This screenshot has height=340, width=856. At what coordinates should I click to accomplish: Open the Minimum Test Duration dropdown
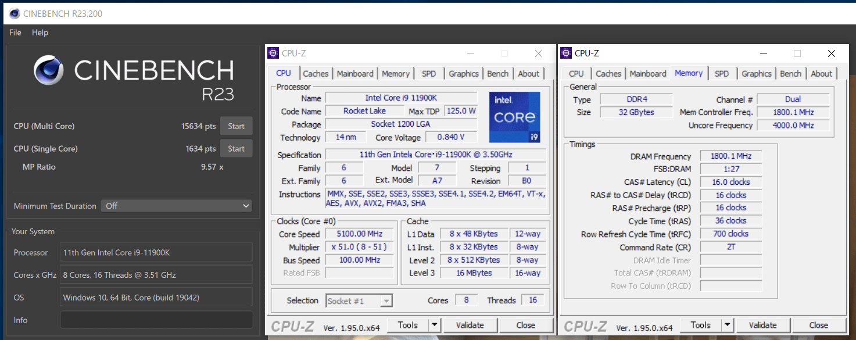point(177,206)
